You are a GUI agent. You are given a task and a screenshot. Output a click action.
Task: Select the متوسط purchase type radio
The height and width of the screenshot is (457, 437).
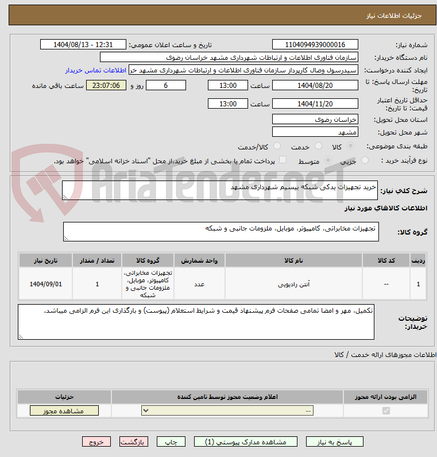pyautogui.click(x=328, y=160)
